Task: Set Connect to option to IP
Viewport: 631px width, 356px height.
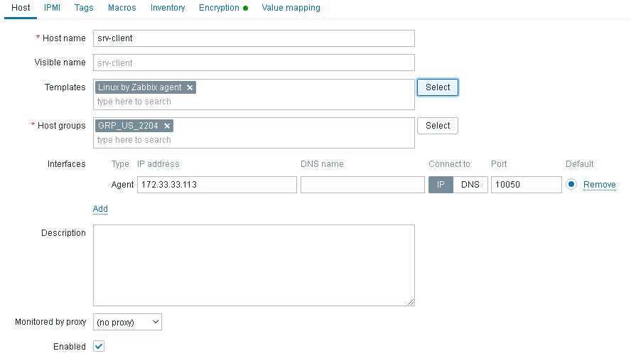Action: click(x=441, y=185)
